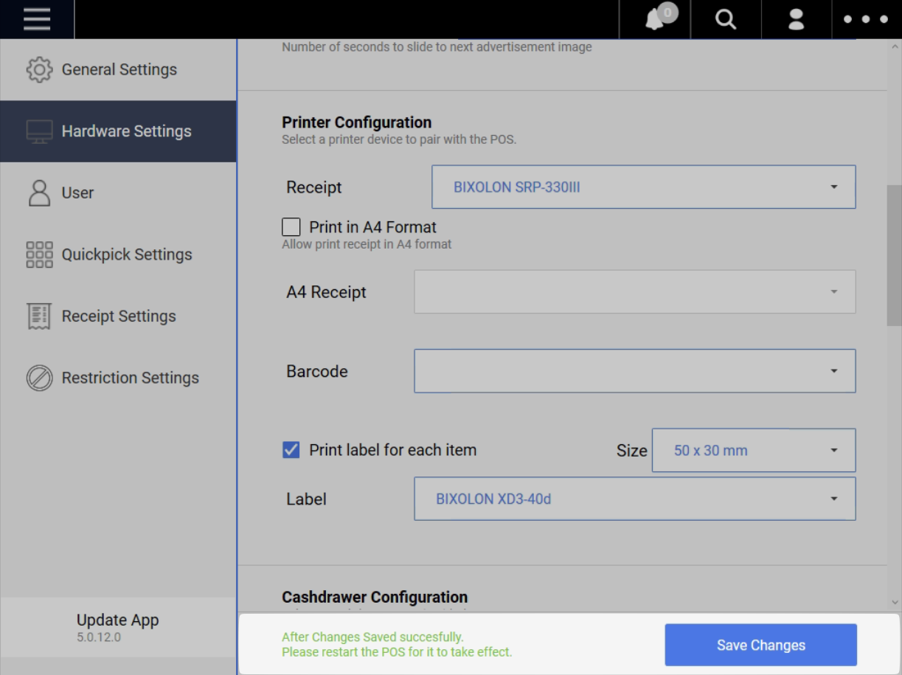This screenshot has width=902, height=675.
Task: Expand the Label printer dropdown
Action: [x=634, y=499]
